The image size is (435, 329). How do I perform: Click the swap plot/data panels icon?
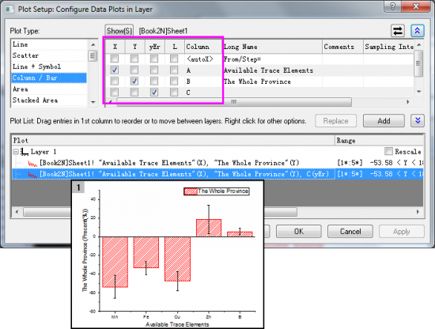[398, 31]
